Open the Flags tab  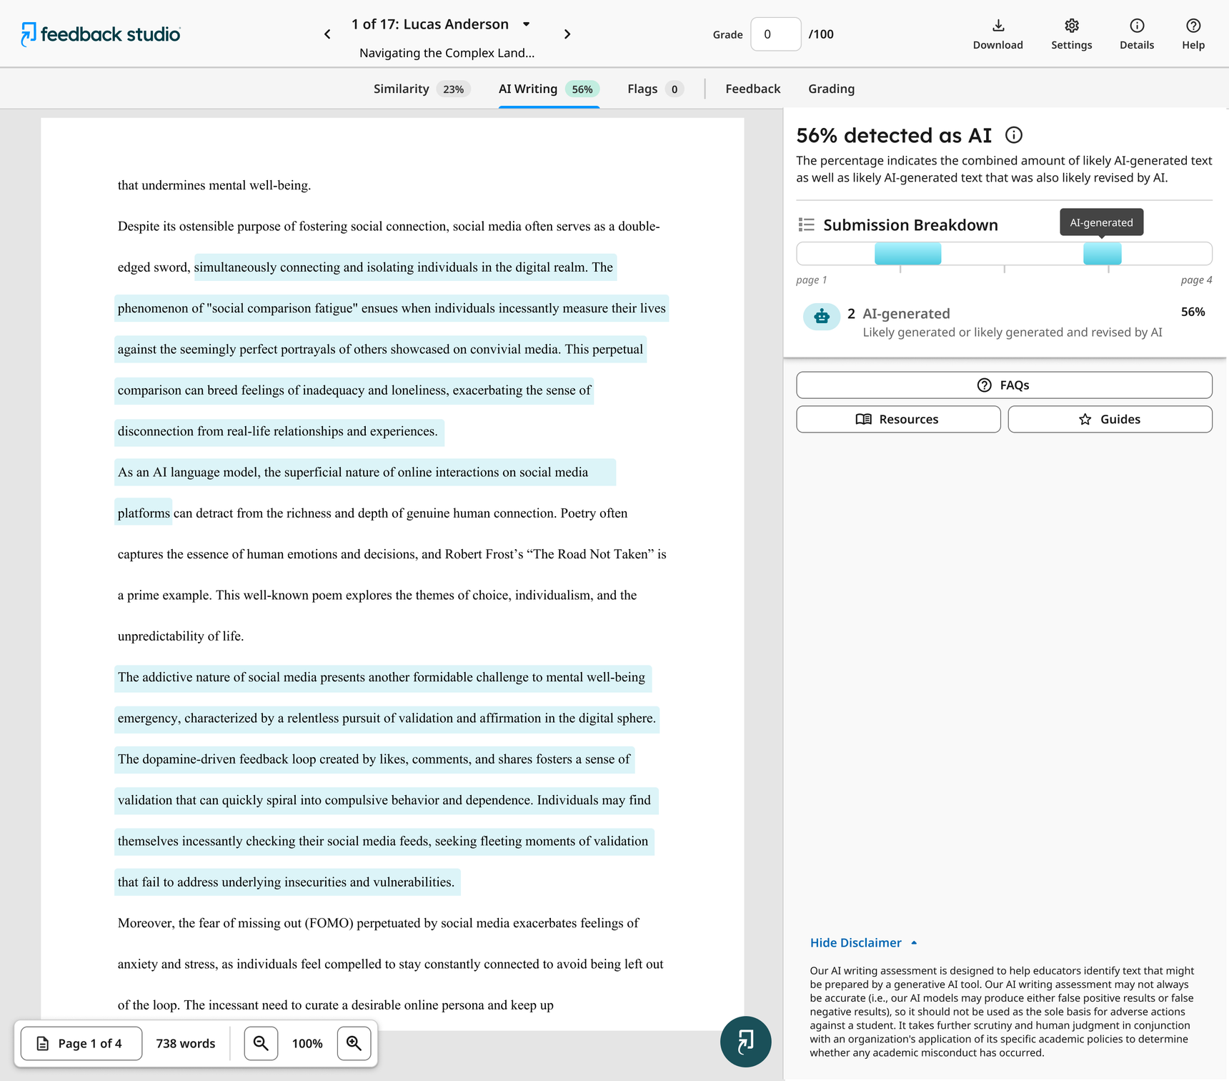tap(655, 89)
